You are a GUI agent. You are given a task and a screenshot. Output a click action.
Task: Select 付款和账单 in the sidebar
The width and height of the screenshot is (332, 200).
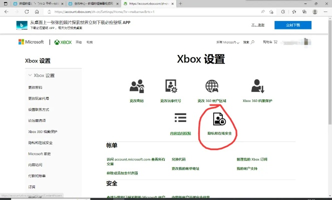click(37, 176)
